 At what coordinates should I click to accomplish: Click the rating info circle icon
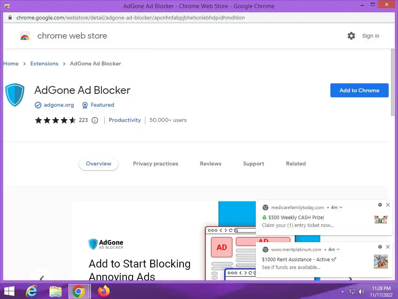point(95,120)
